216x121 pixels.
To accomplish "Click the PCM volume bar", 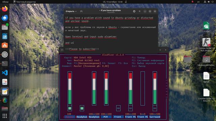I will tap(106, 88).
